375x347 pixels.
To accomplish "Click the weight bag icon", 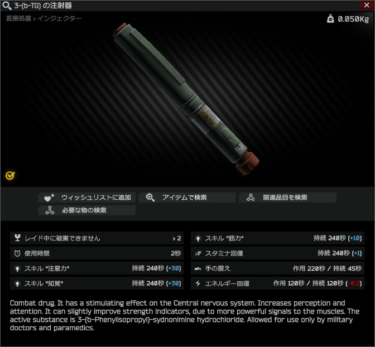I will click(330, 18).
